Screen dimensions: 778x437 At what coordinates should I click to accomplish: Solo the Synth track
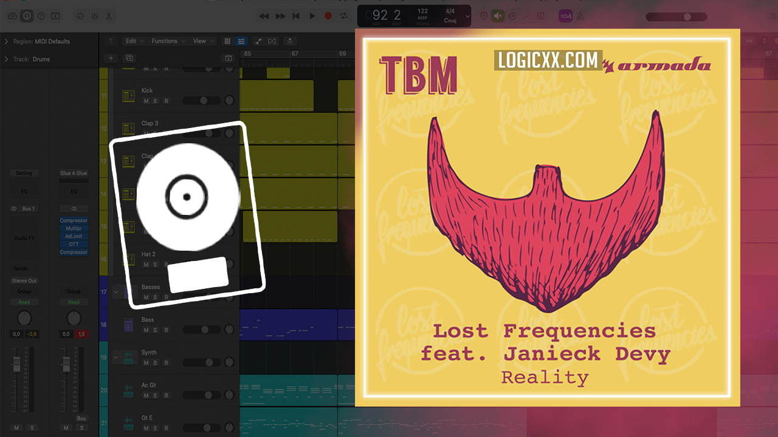tap(155, 362)
